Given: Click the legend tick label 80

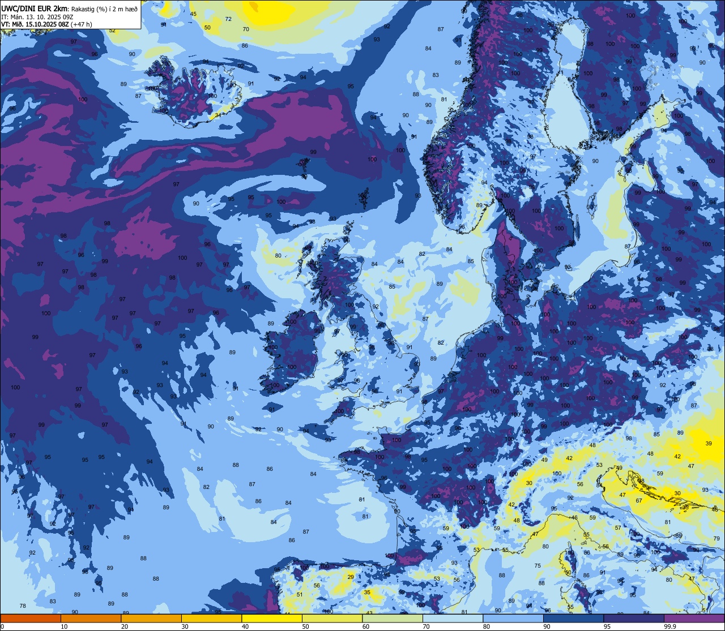Looking at the screenshot, I should coord(487,626).
